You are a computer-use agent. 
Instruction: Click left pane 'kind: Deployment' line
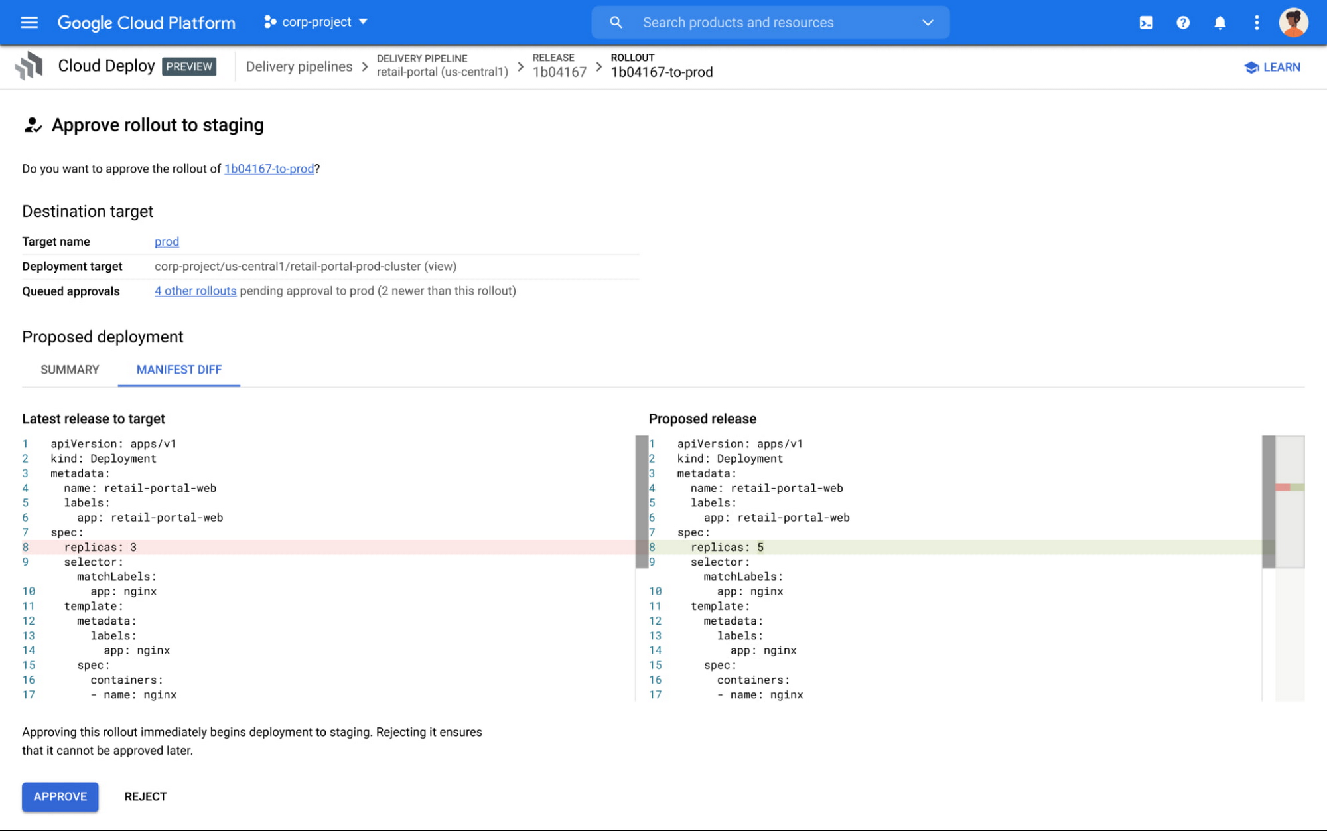pyautogui.click(x=104, y=459)
